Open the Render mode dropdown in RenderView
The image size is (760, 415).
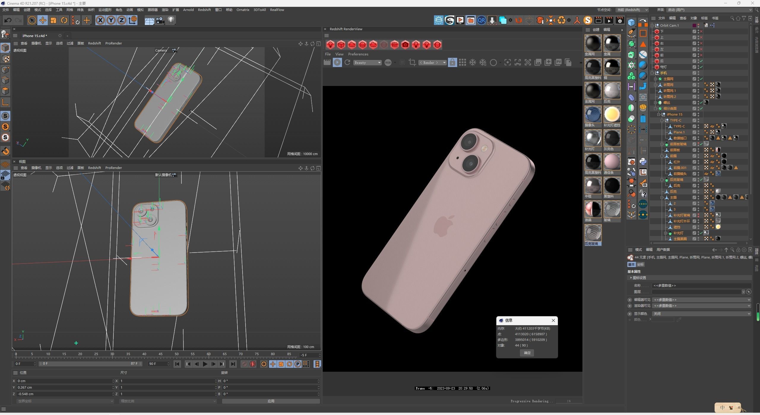[x=433, y=63]
